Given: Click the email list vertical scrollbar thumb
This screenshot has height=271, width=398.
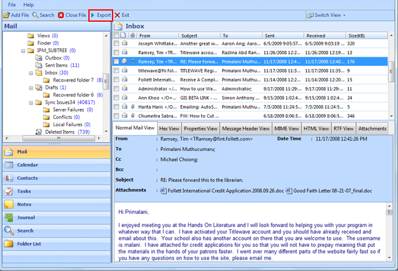Looking at the screenshot, I should click(x=391, y=71).
